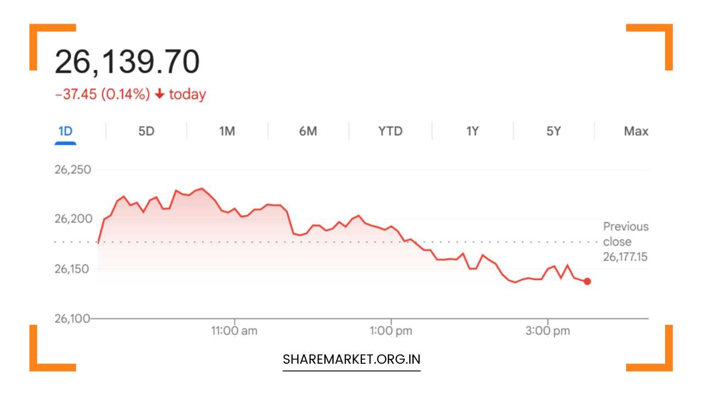Screen dimensions: 703x395
Task: Click the Previous close 26,177.15 label
Action: click(625, 241)
